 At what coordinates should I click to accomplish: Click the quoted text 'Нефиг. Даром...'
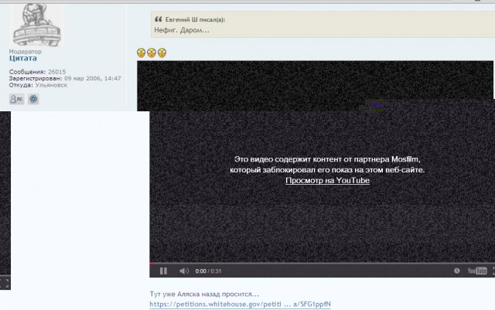tap(182, 30)
